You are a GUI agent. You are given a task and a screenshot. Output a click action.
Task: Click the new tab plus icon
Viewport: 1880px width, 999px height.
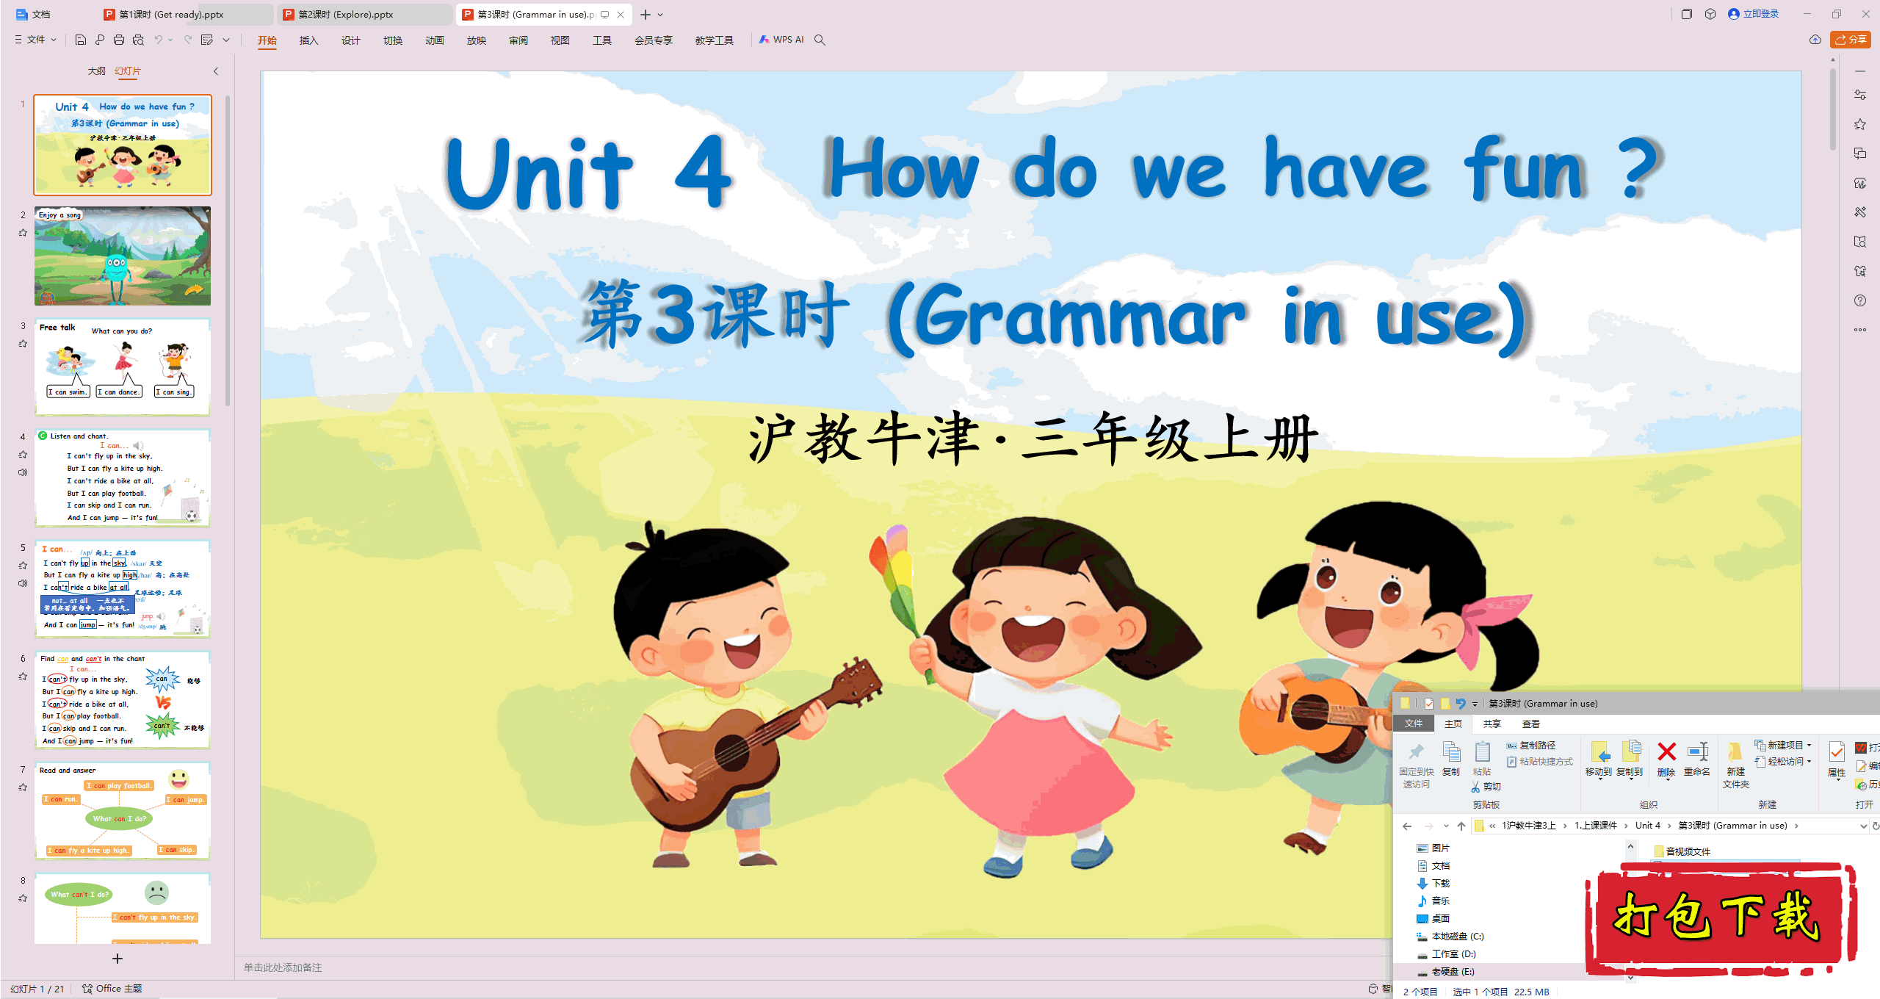click(x=646, y=15)
